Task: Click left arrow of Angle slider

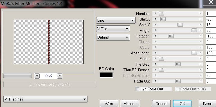Action: tap(155, 30)
